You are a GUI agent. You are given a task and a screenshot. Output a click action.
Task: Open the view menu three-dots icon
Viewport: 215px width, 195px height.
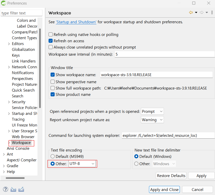coord(212,12)
